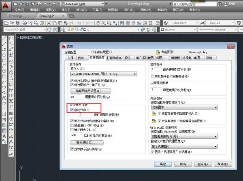Click the temporary file extension field

click(76, 135)
